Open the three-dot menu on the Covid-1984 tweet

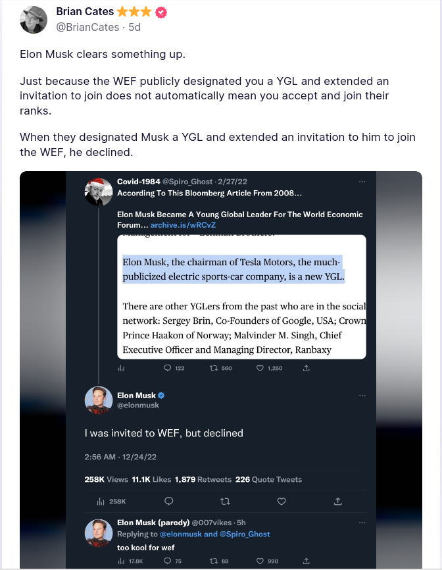pos(362,181)
